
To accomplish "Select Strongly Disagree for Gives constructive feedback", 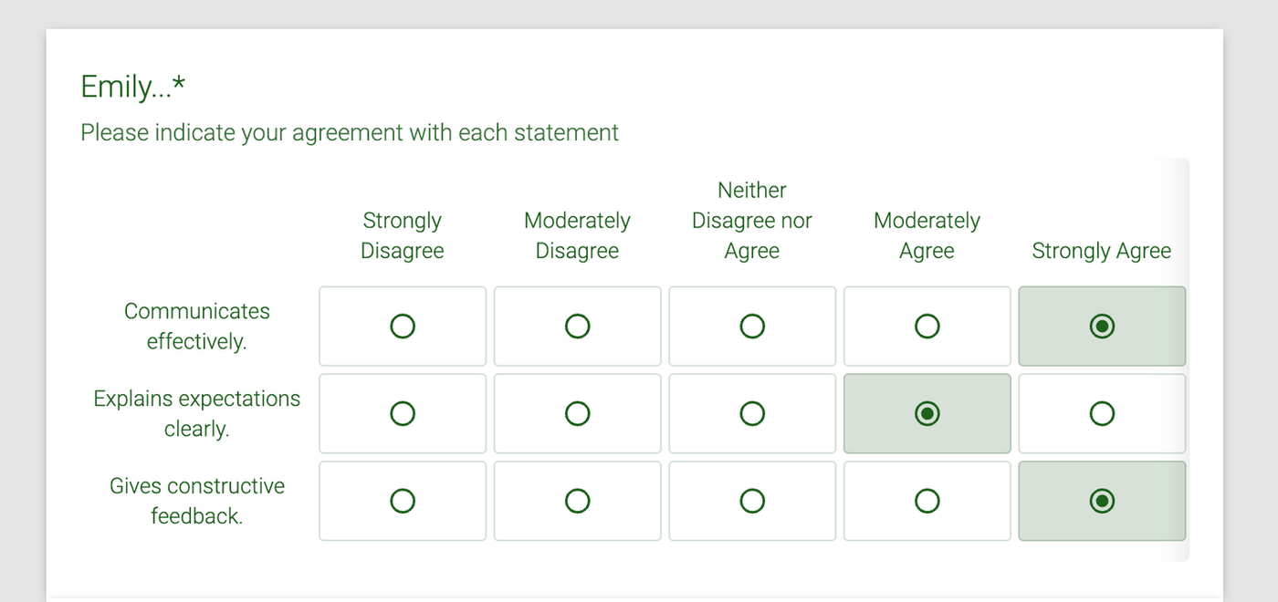I will coord(403,501).
